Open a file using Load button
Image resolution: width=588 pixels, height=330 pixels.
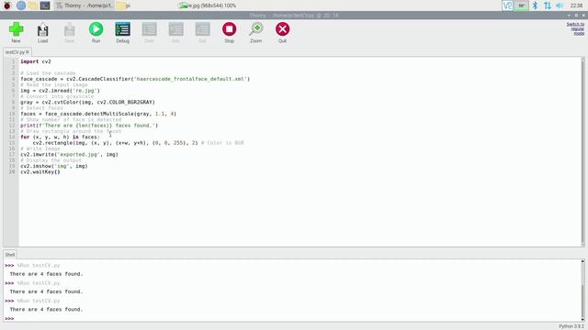43,33
